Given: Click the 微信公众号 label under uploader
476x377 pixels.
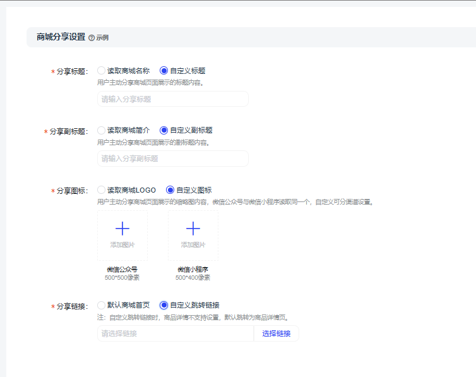Looking at the screenshot, I should coord(122,269).
